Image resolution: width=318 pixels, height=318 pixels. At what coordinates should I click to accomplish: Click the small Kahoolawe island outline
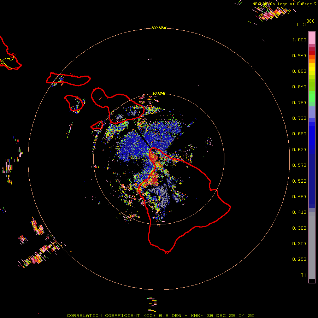click(97, 125)
